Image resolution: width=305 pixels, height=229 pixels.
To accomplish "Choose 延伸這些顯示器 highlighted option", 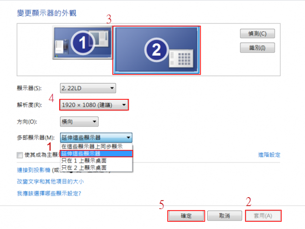I will [96, 153].
